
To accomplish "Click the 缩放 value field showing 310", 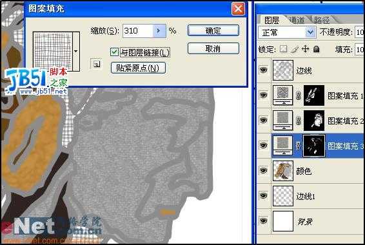I will coord(138,30).
